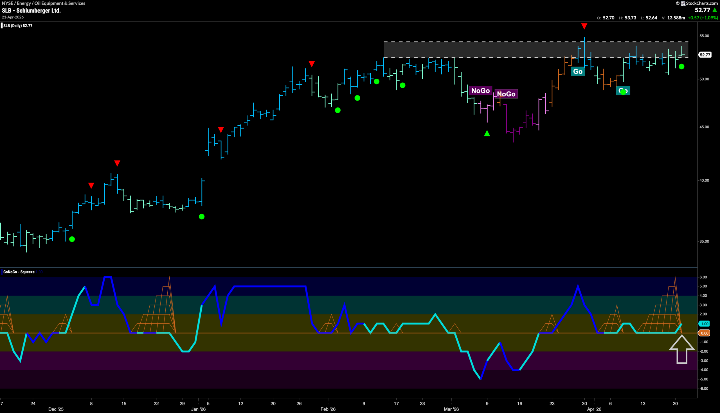Click the Go label with green dot in April
Image resolution: width=720 pixels, height=413 pixels.
tap(623, 91)
